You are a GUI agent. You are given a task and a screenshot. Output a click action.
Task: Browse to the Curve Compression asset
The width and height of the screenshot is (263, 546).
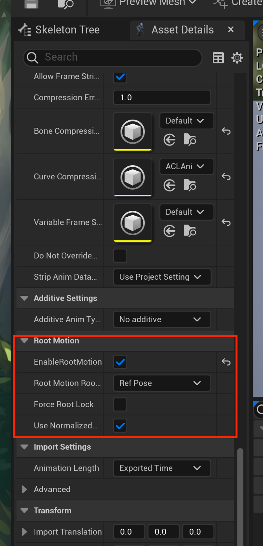[189, 185]
